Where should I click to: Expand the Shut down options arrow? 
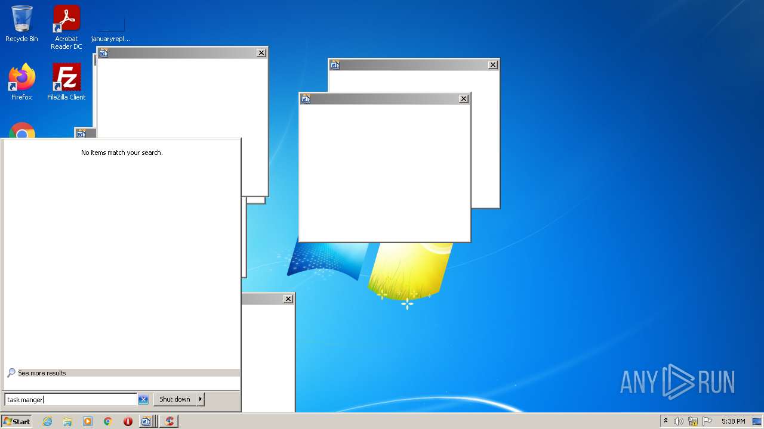tap(201, 399)
